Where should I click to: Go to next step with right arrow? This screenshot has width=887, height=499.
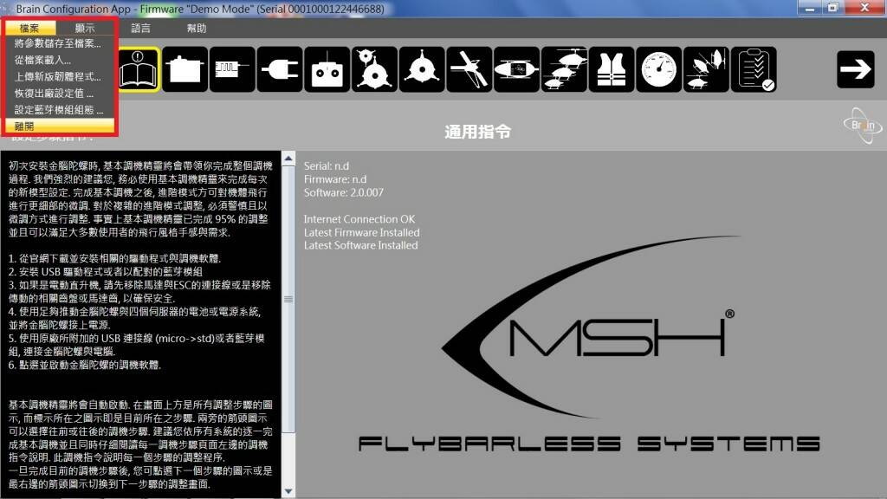[x=855, y=69]
